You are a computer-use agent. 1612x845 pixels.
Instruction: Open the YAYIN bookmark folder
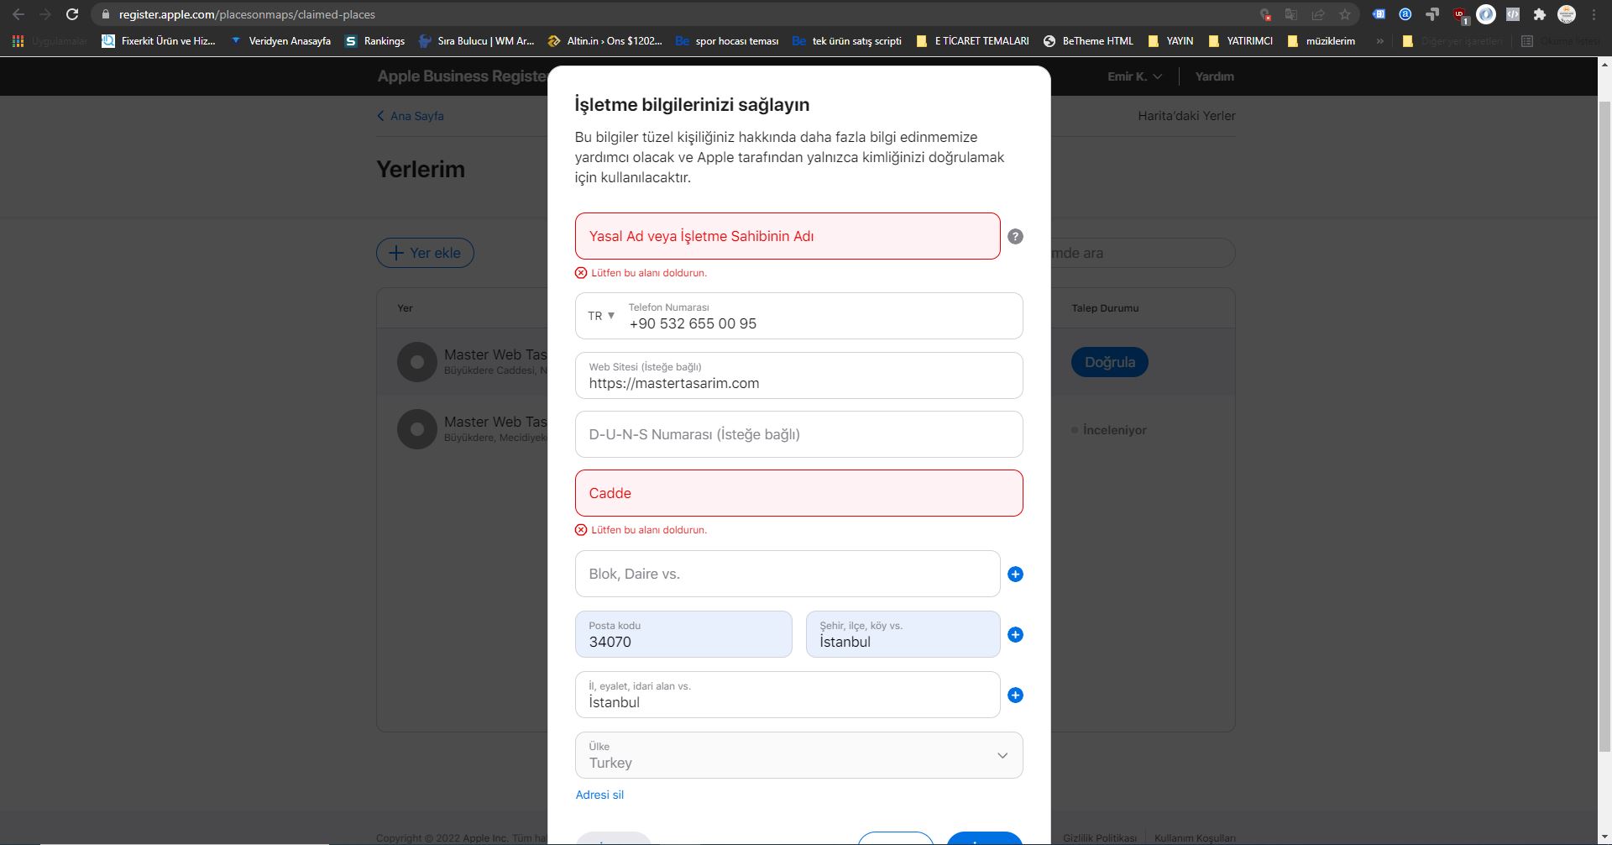[x=1170, y=40]
